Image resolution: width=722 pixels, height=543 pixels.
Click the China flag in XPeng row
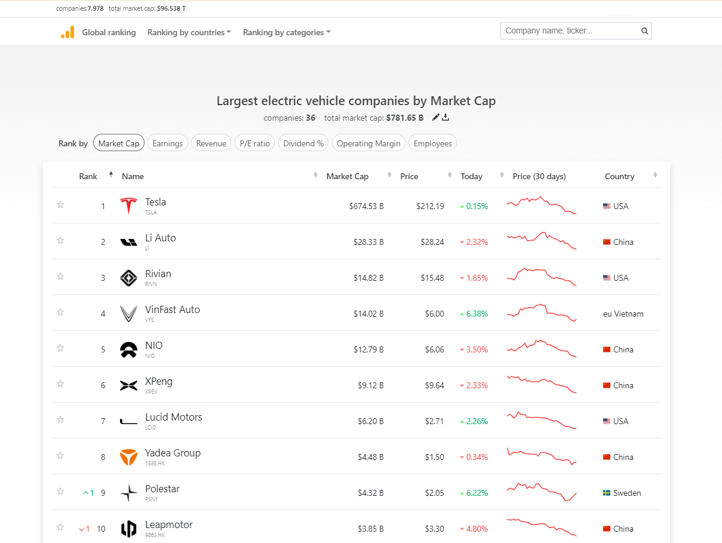(607, 385)
